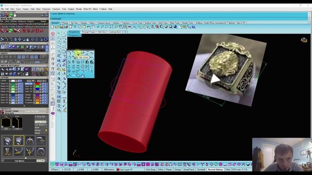This screenshot has height=175, width=312.
Task: Click the red User 01 layer color swatch
Action: (x=37, y=84)
